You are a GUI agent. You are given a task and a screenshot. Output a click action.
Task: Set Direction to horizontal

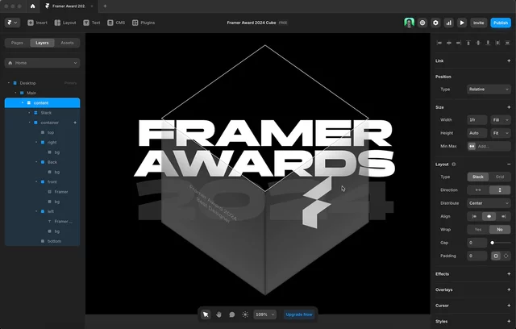pos(478,189)
